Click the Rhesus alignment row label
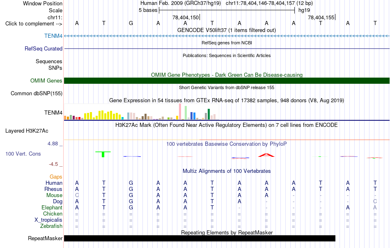The height and width of the screenshot is (248, 390). (x=53, y=189)
